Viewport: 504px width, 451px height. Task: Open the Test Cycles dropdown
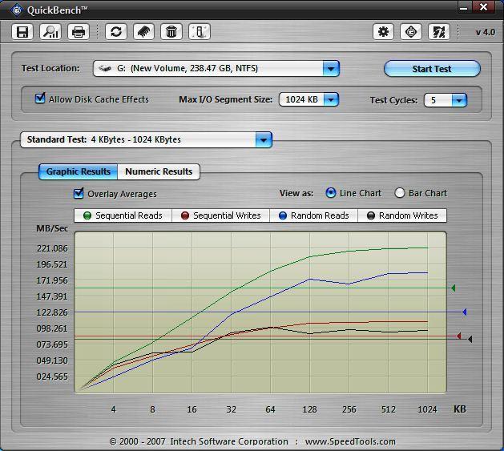coord(458,100)
